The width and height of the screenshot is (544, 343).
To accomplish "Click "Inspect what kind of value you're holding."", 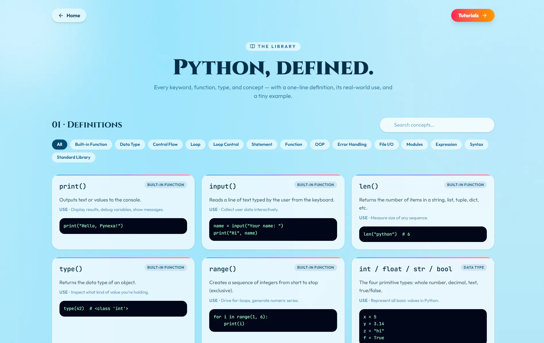I will pyautogui.click(x=110, y=292).
